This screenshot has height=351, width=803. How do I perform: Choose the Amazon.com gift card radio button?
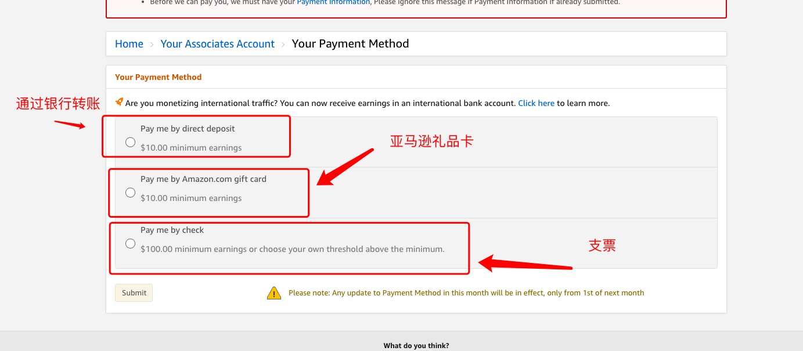pos(131,192)
